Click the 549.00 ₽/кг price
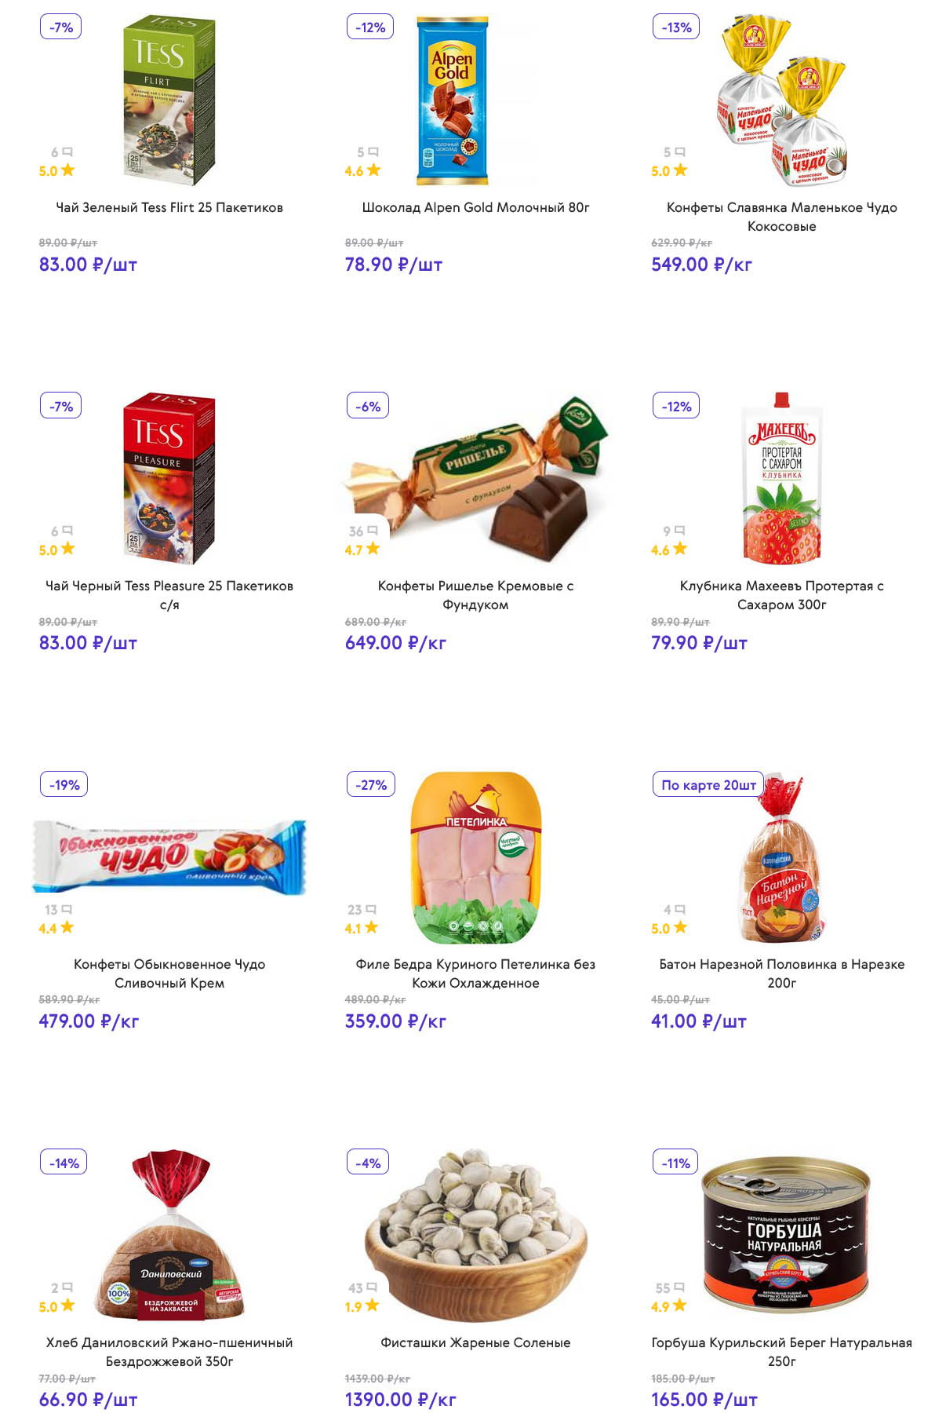 701,265
